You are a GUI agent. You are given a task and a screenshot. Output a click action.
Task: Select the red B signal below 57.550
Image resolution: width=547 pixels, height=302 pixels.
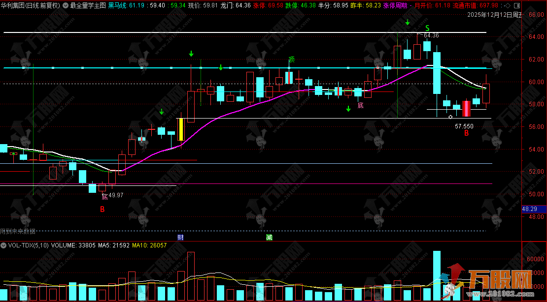(x=466, y=133)
